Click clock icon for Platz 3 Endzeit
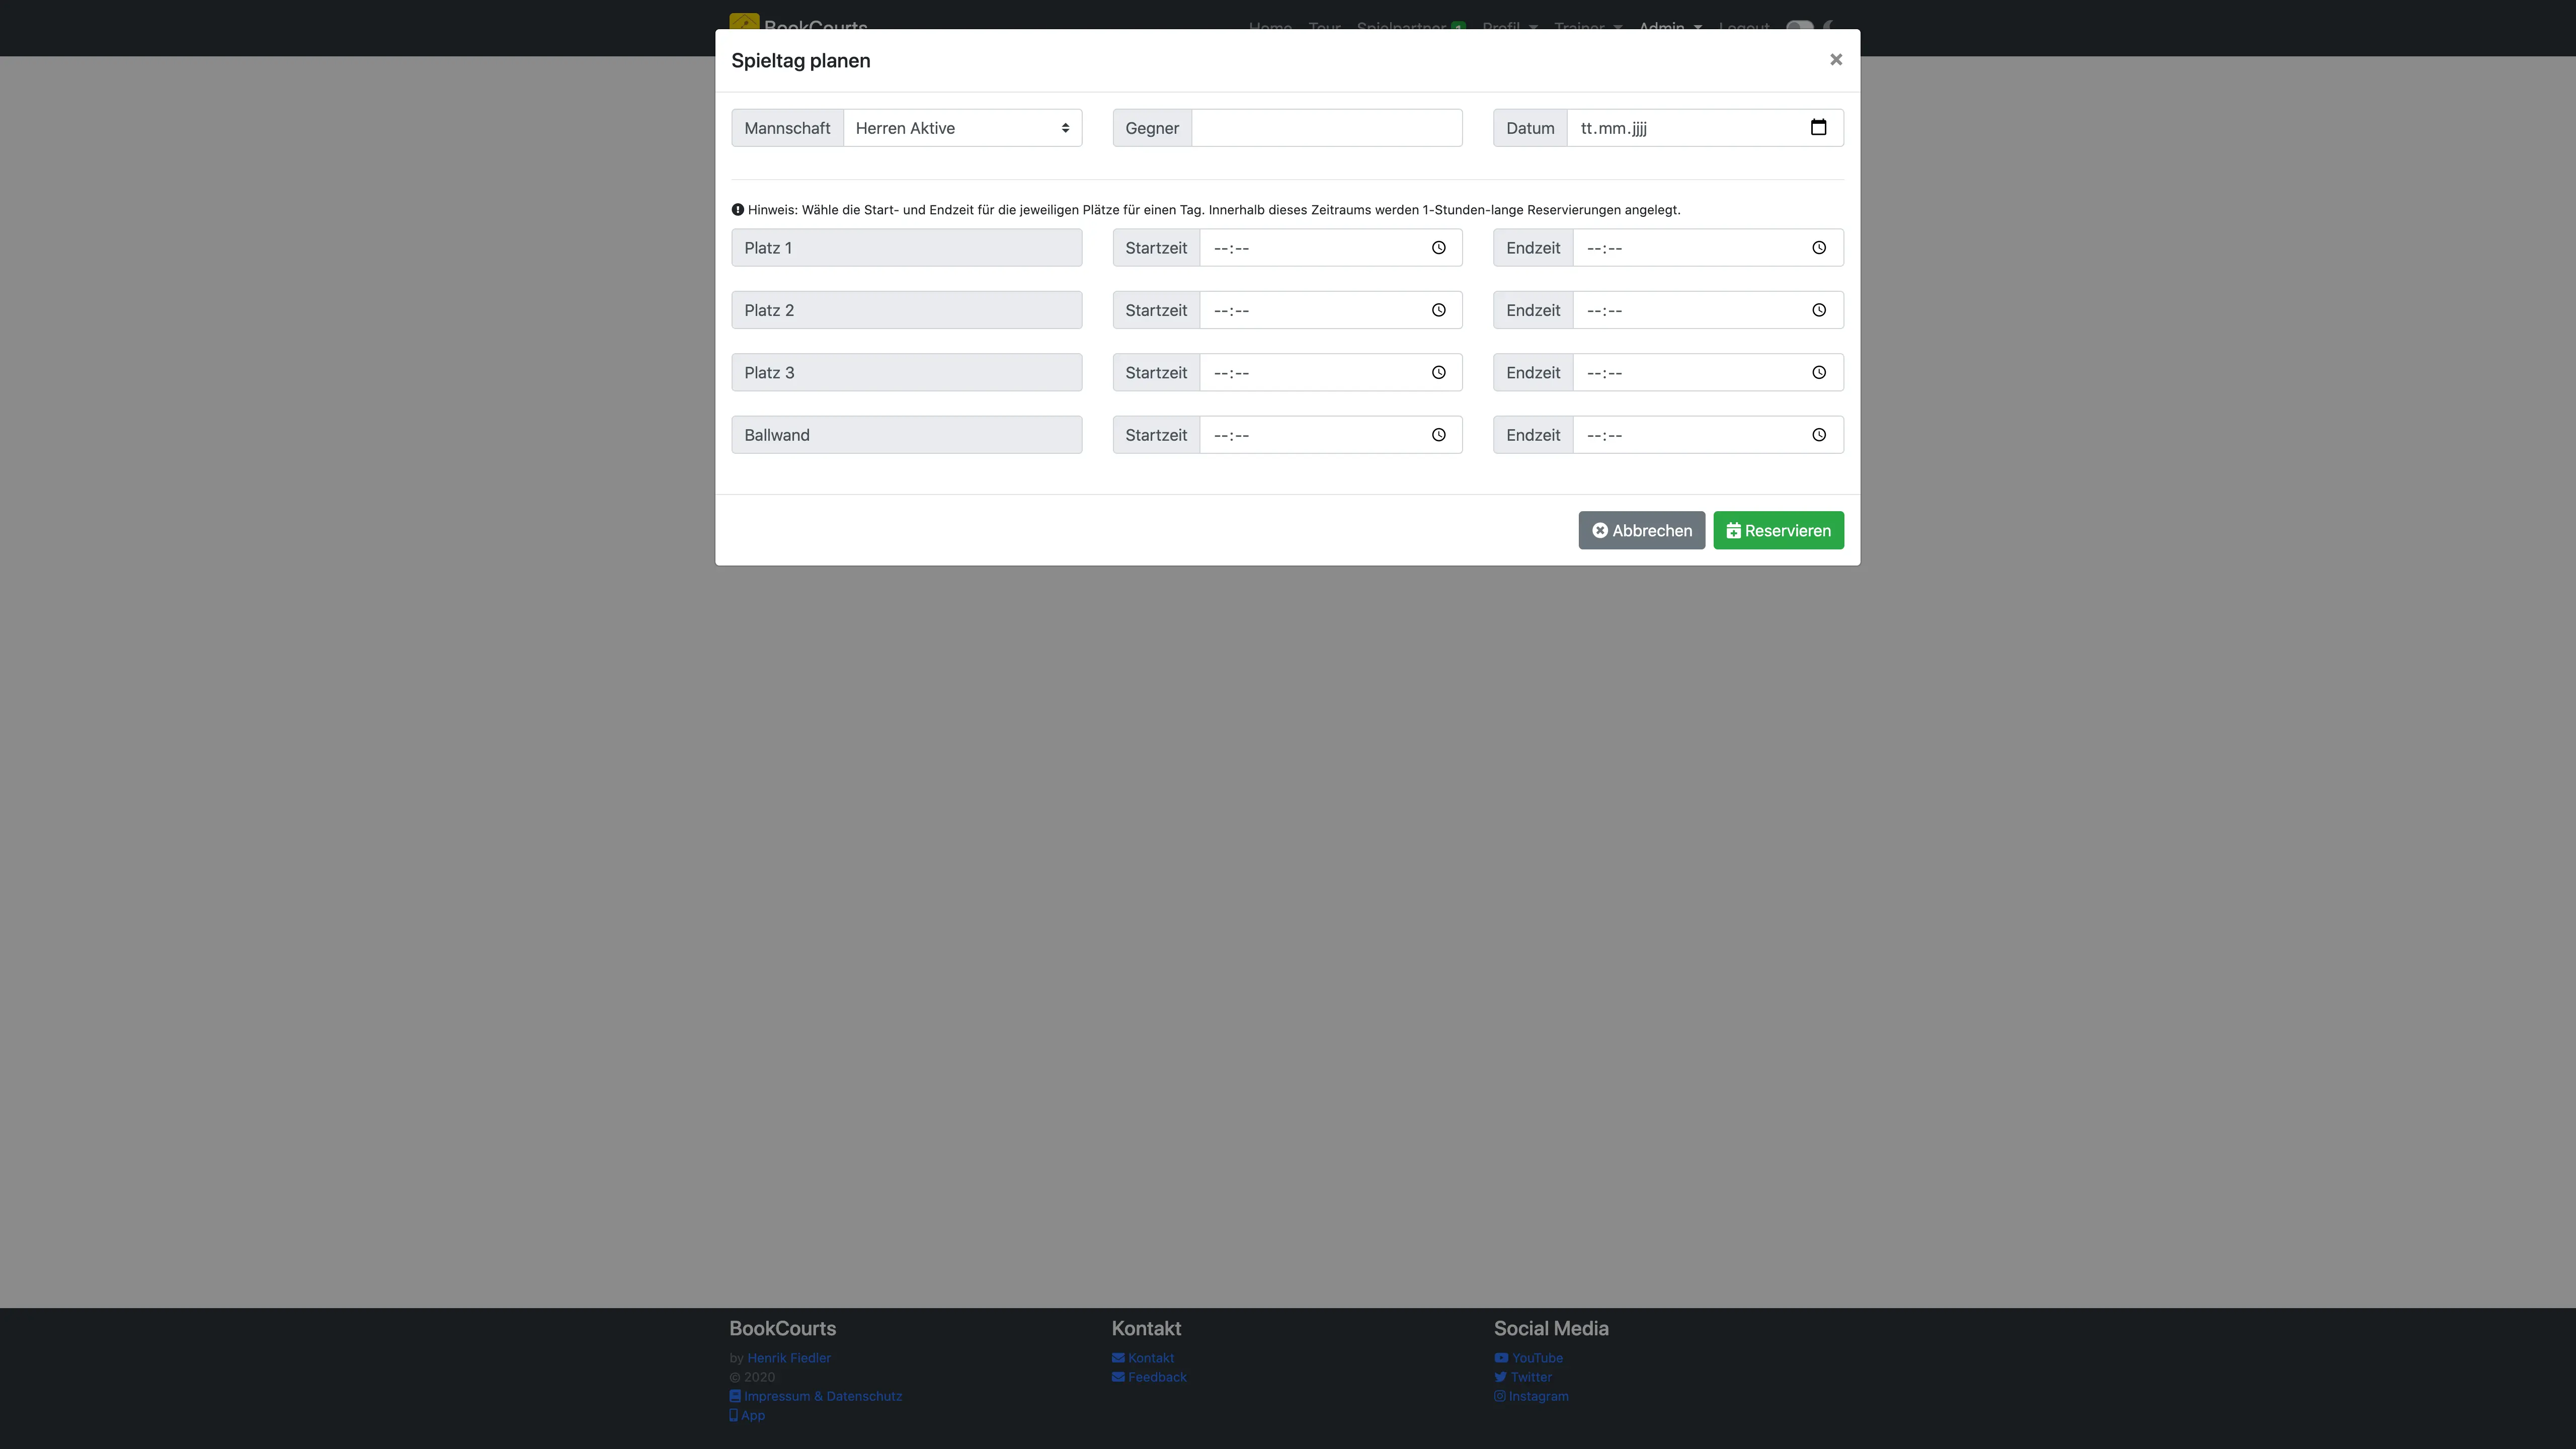 (1818, 373)
